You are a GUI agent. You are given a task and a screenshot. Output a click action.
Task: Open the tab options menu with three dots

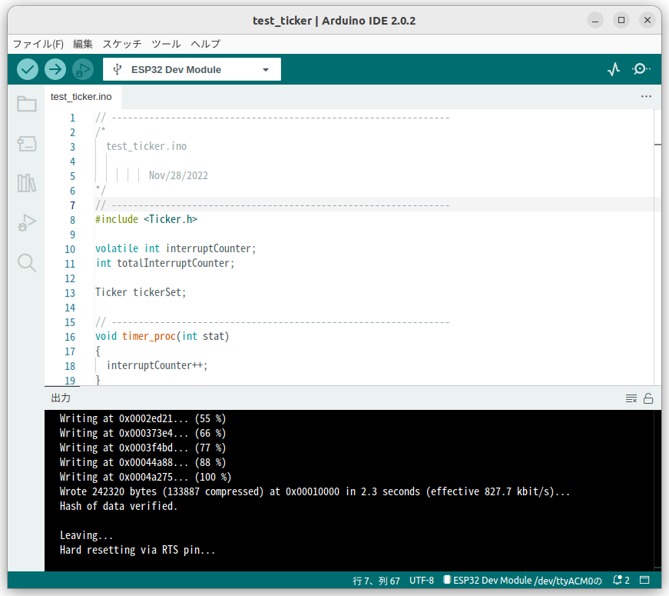coord(646,96)
